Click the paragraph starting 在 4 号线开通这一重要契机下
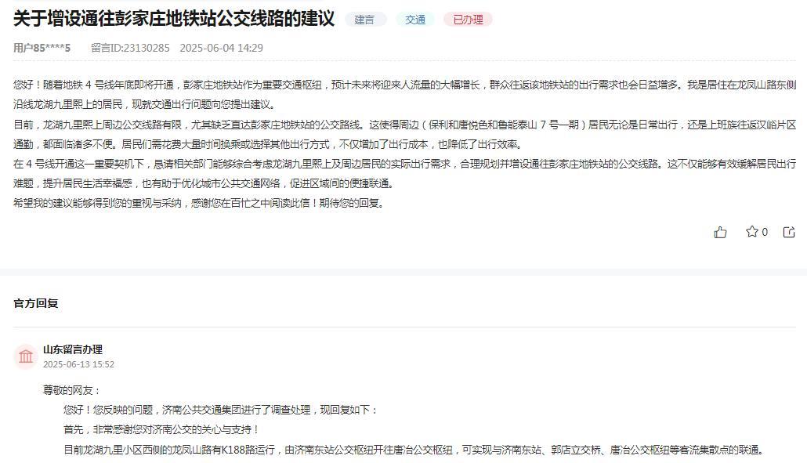This screenshot has height=463, width=807. click(x=404, y=174)
